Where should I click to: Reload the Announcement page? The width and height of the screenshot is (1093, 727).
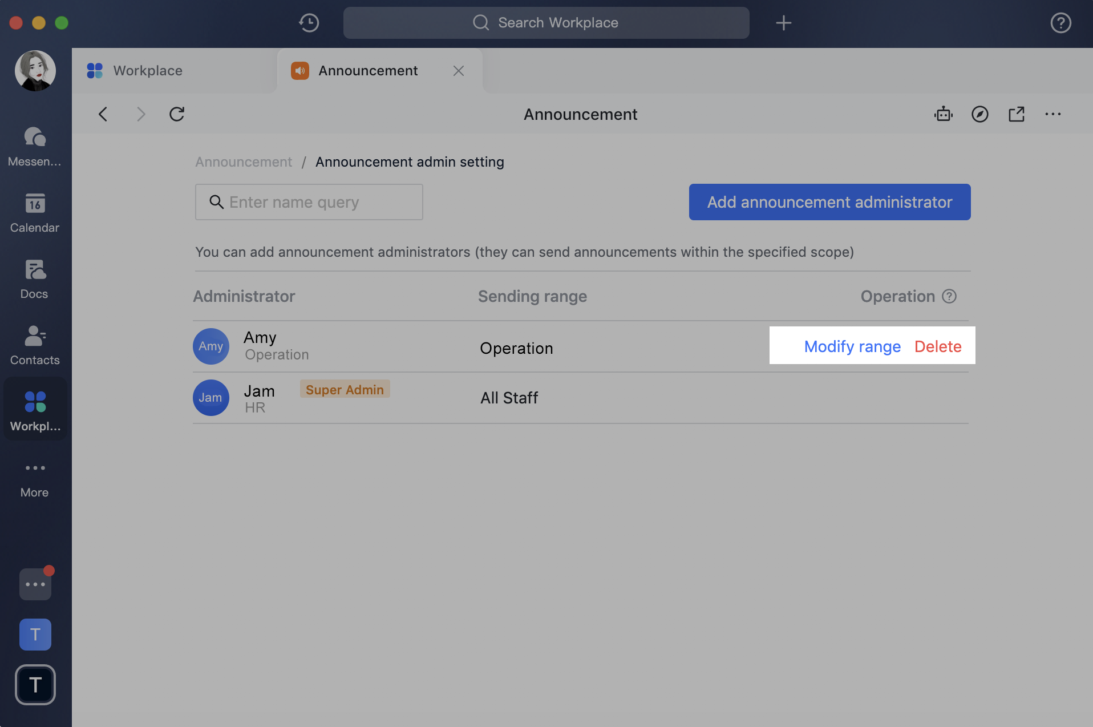pyautogui.click(x=177, y=114)
